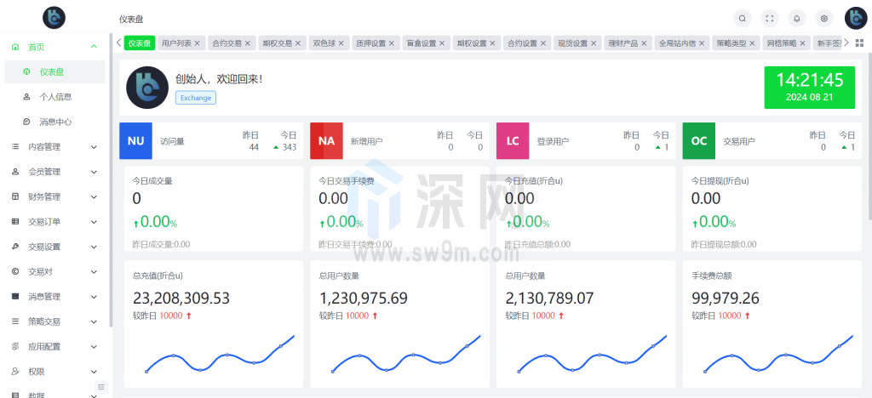Open the notification bell
The image size is (872, 398).
[x=797, y=18]
